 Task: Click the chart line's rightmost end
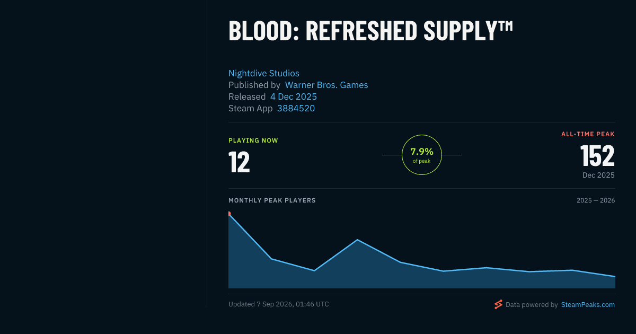coord(614,276)
